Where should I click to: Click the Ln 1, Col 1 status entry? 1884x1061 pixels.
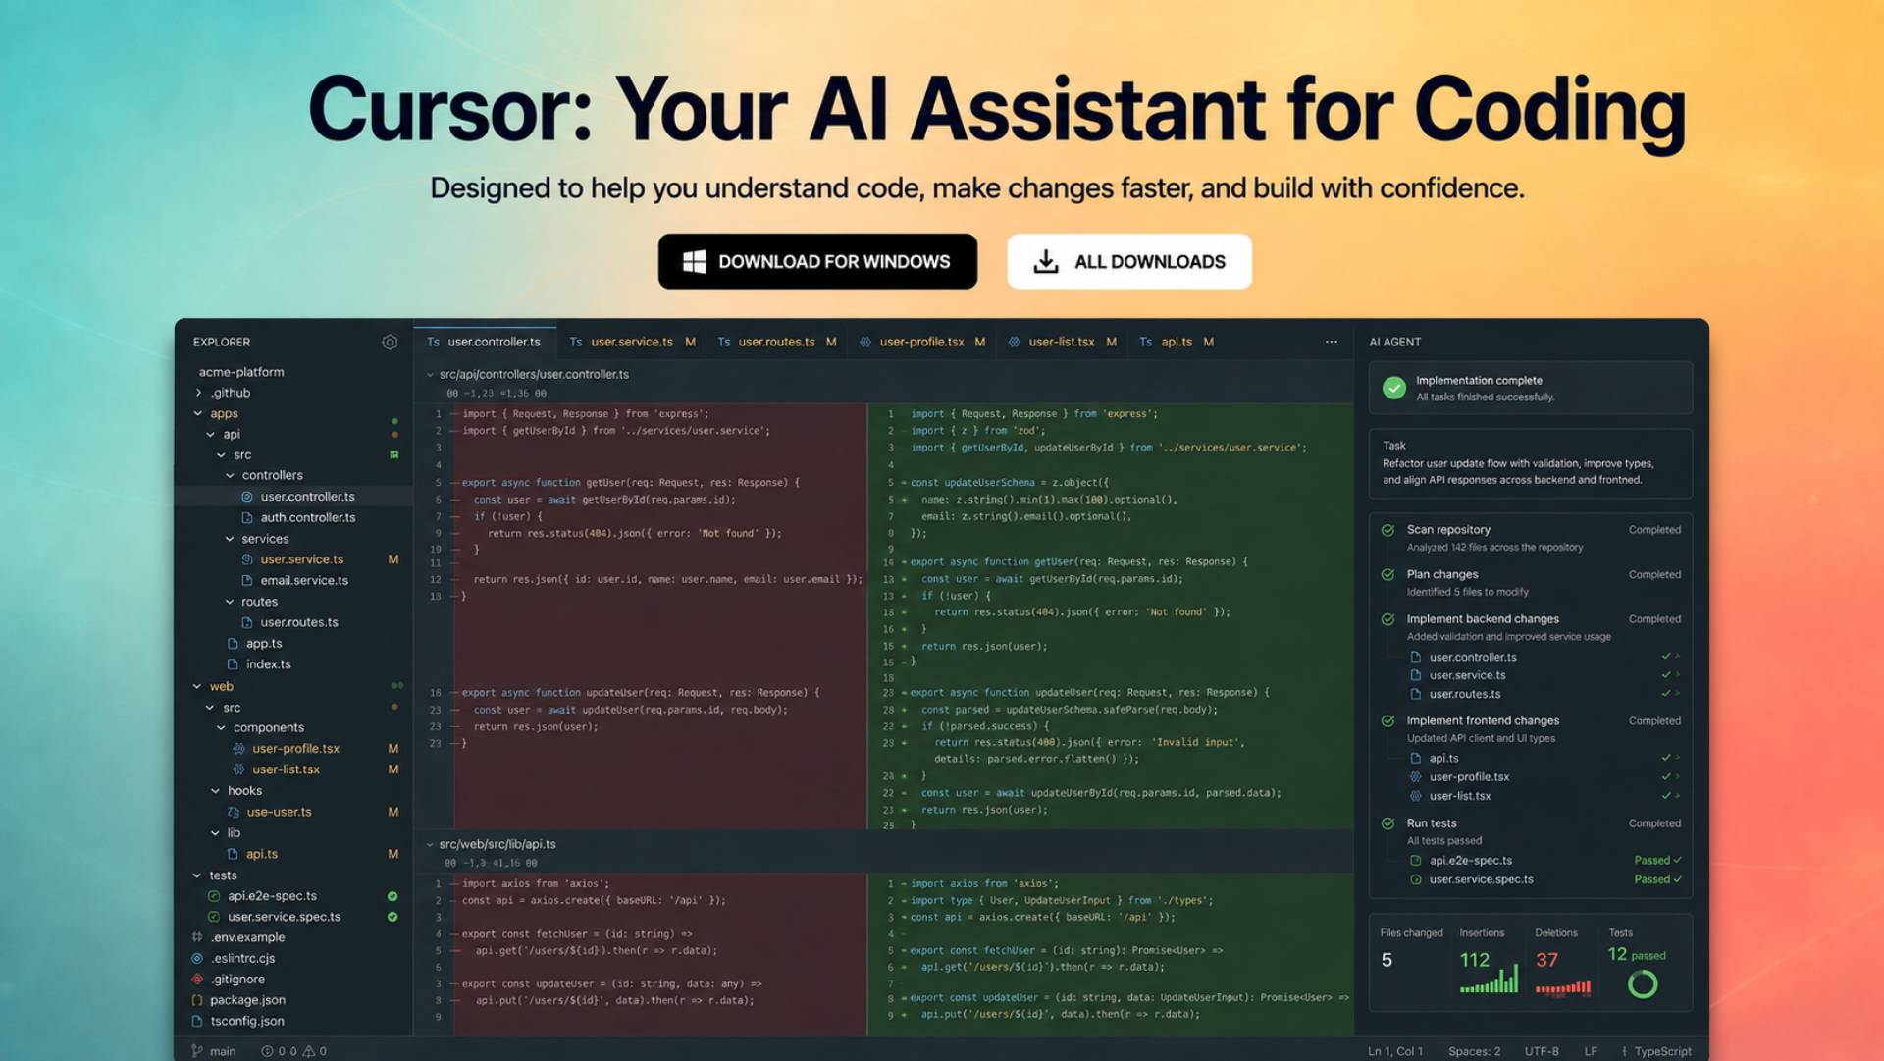click(1394, 1051)
